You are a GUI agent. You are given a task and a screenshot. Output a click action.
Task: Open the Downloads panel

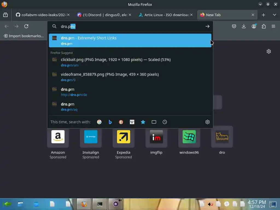coord(244,27)
